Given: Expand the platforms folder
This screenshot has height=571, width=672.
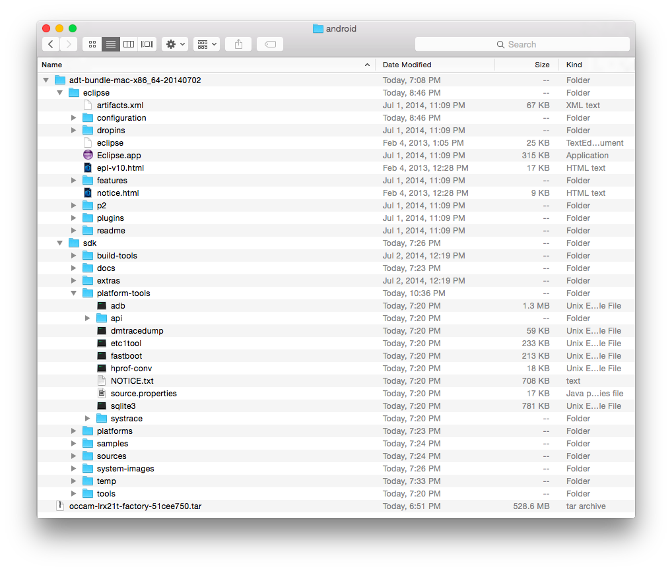Looking at the screenshot, I should [74, 431].
